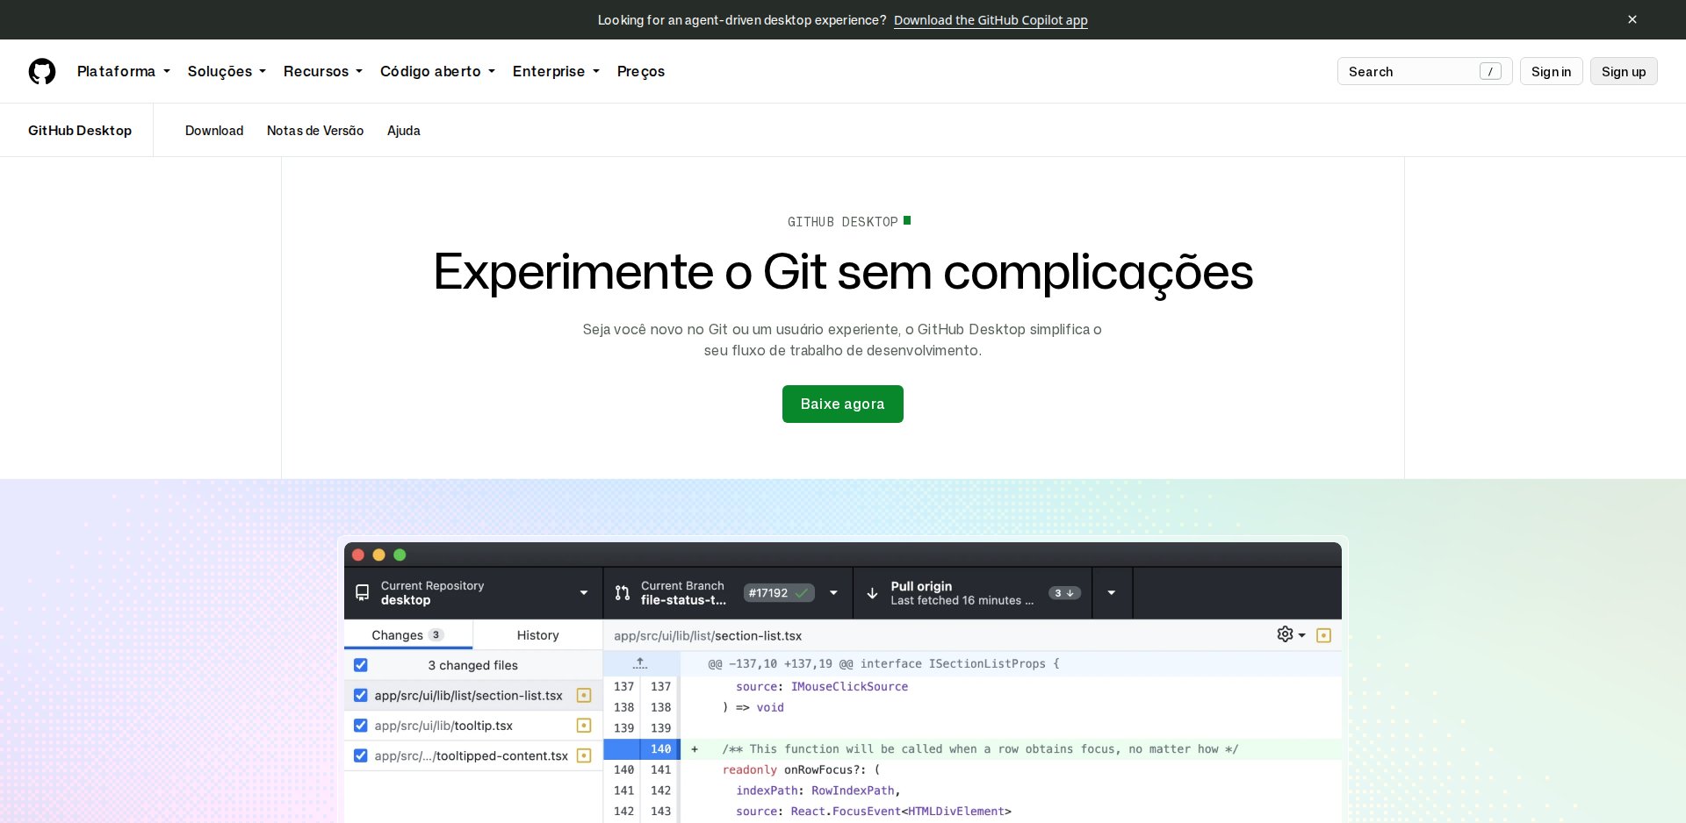Click the slash shortcut key icon in Search
The height and width of the screenshot is (823, 1686).
click(x=1490, y=72)
